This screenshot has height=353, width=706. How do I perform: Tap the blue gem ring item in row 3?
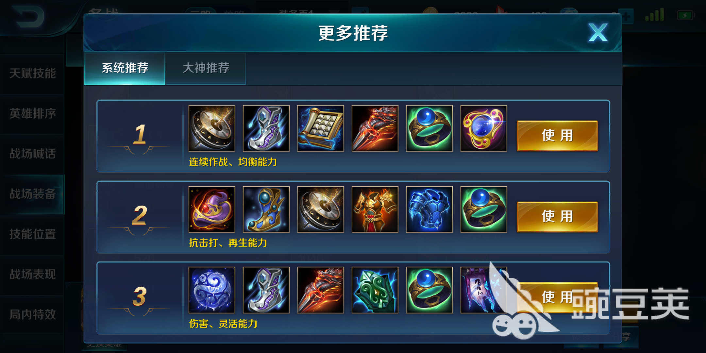429,290
